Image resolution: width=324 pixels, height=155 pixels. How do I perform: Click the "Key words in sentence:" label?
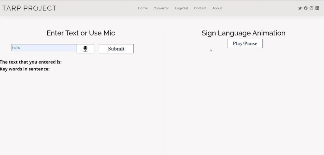click(25, 69)
